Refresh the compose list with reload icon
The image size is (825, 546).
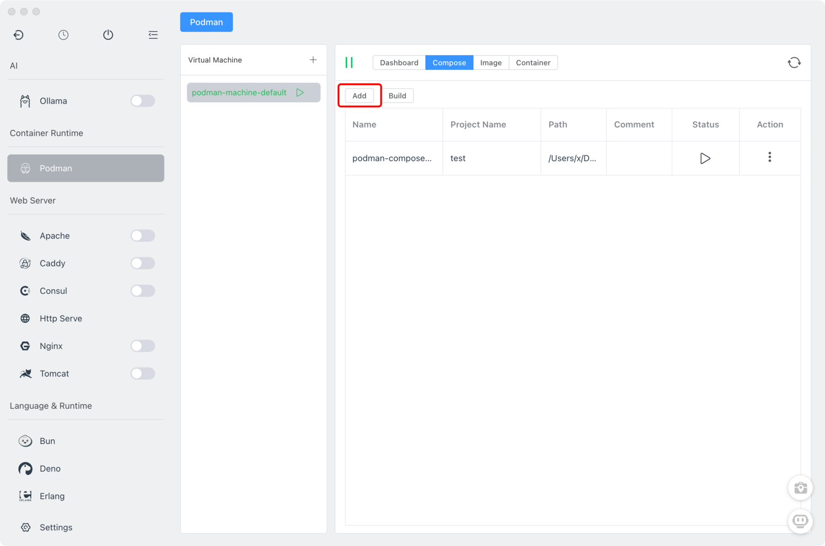pyautogui.click(x=794, y=63)
